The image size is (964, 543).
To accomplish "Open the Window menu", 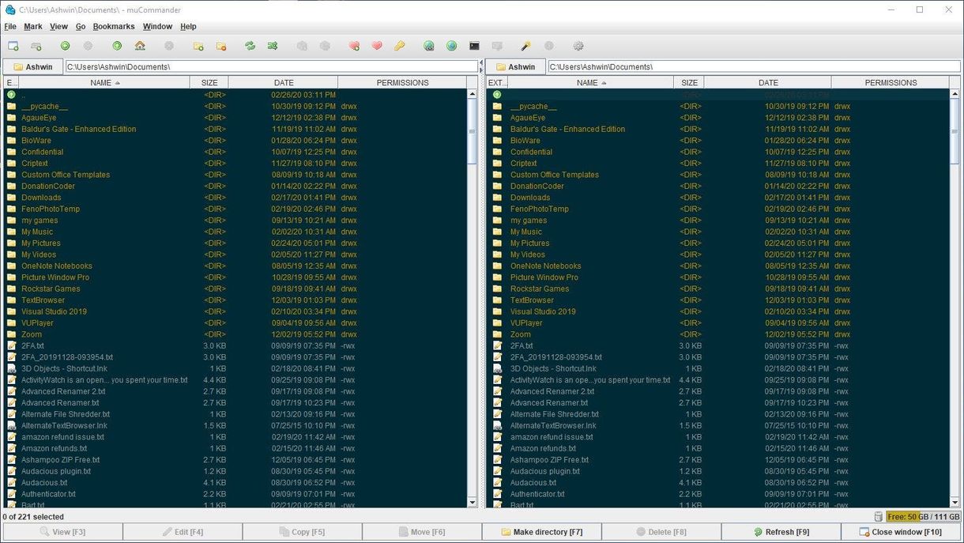I will click(157, 26).
